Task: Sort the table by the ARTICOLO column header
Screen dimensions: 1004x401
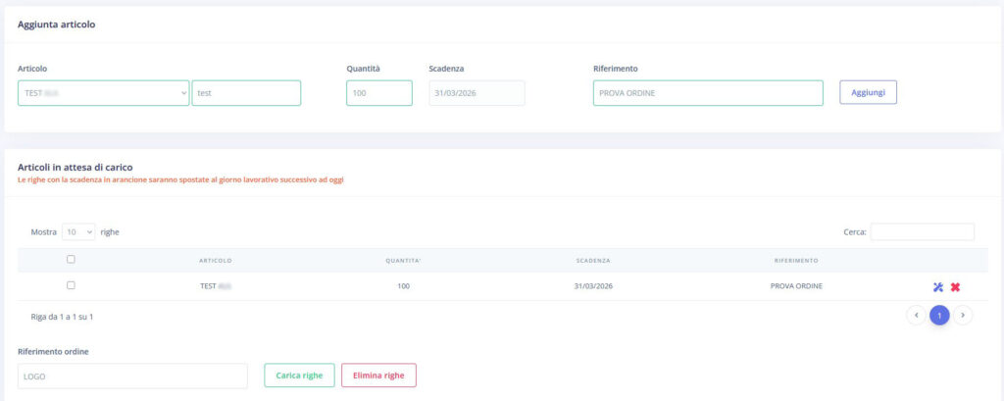Action: point(215,261)
